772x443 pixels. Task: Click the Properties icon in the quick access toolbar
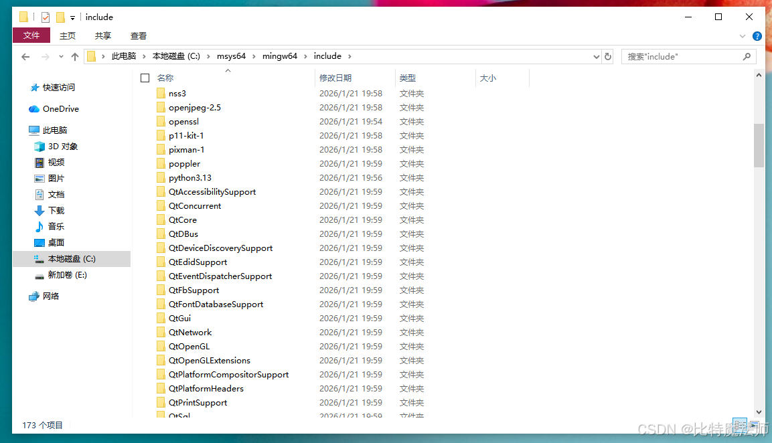click(x=46, y=17)
